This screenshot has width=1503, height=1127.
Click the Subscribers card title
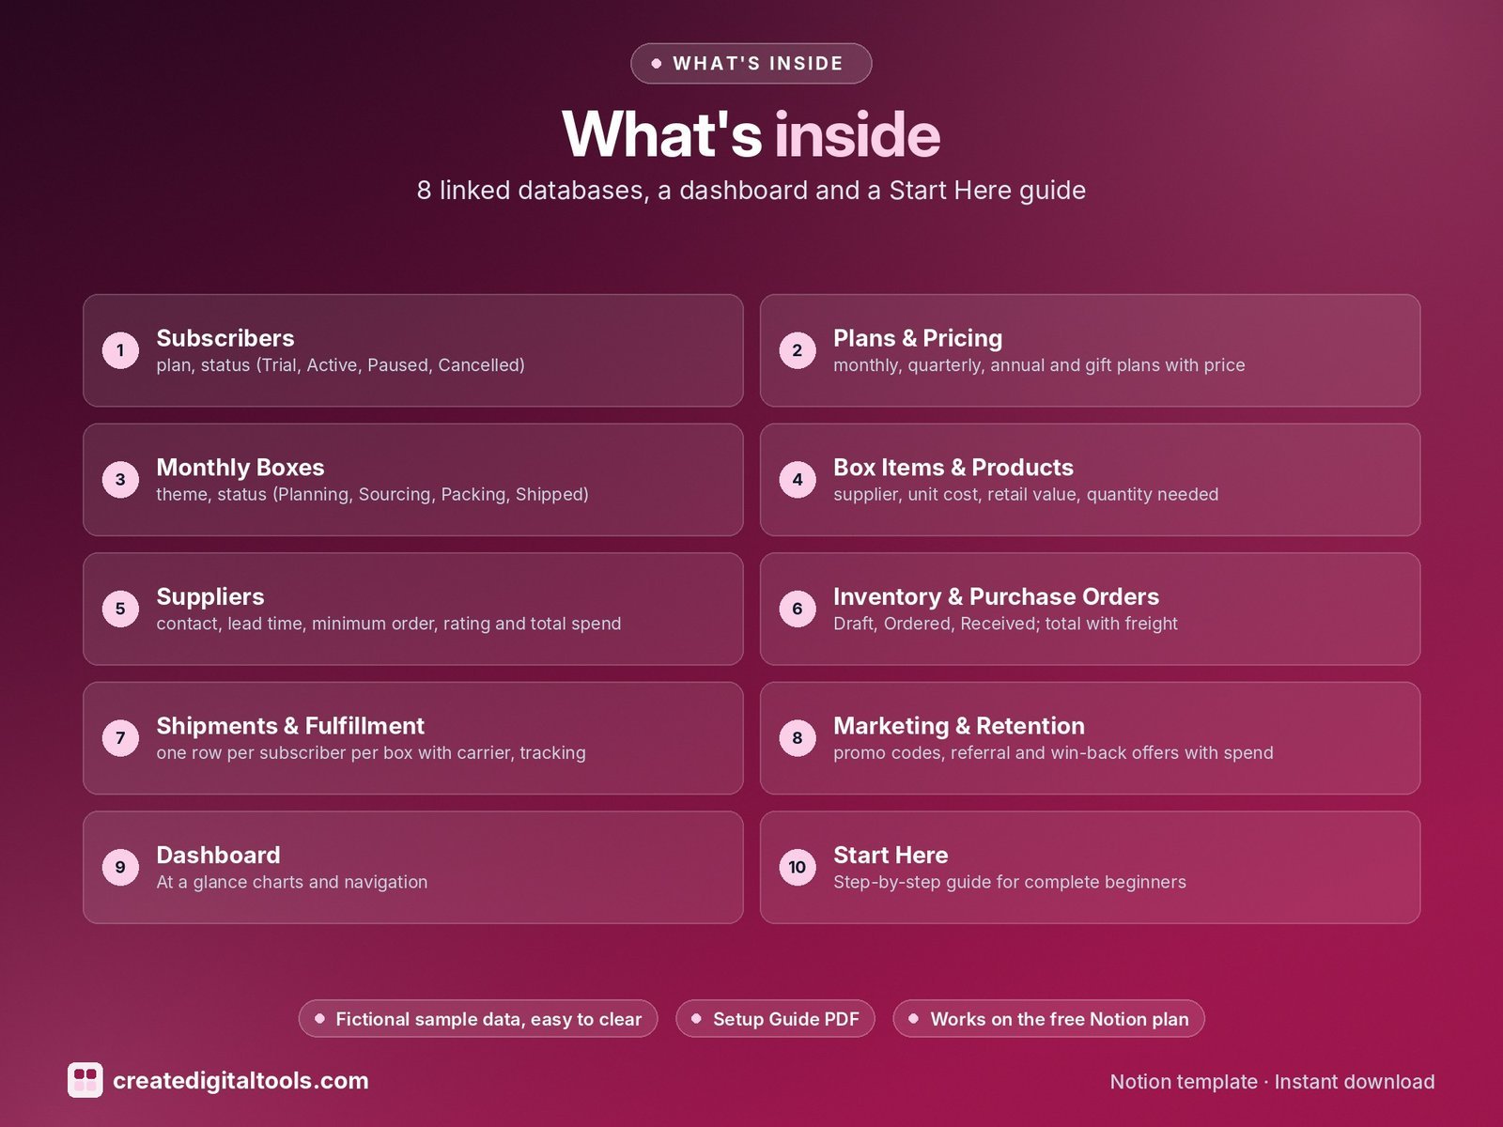225,338
